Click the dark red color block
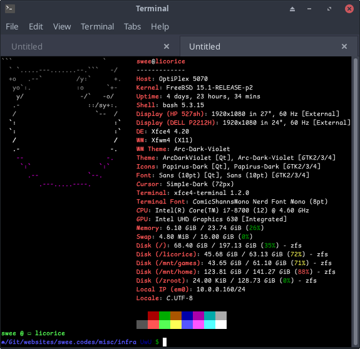The image size is (360, 349). click(x=153, y=316)
